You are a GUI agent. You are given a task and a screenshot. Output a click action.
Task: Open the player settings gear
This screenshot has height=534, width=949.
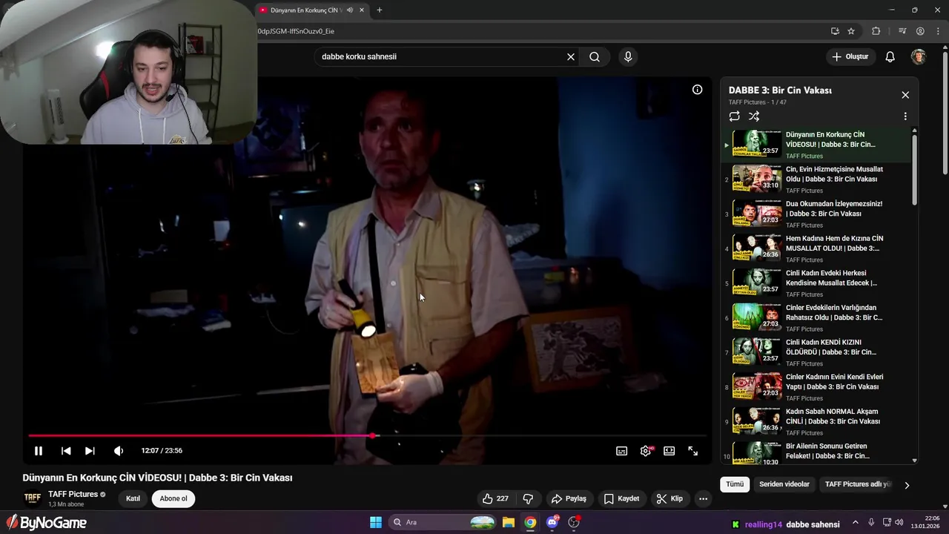pos(646,450)
